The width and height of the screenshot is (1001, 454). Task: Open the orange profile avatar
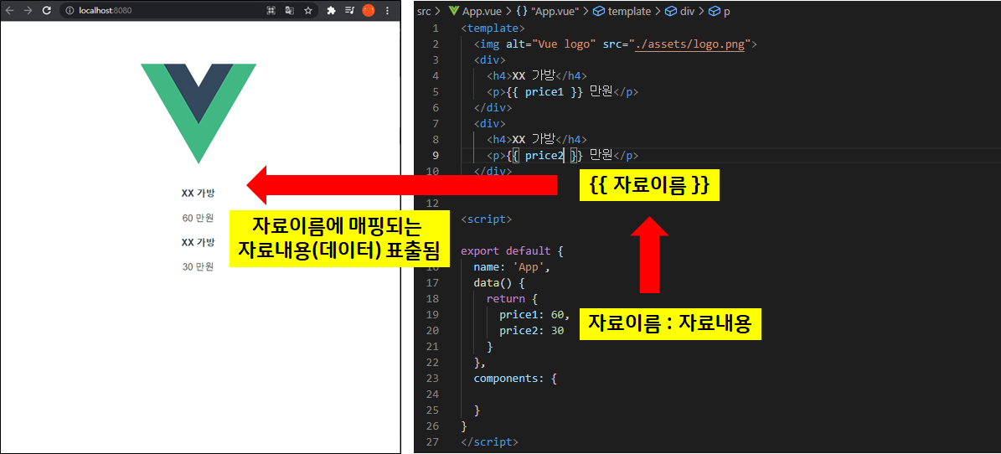(368, 11)
